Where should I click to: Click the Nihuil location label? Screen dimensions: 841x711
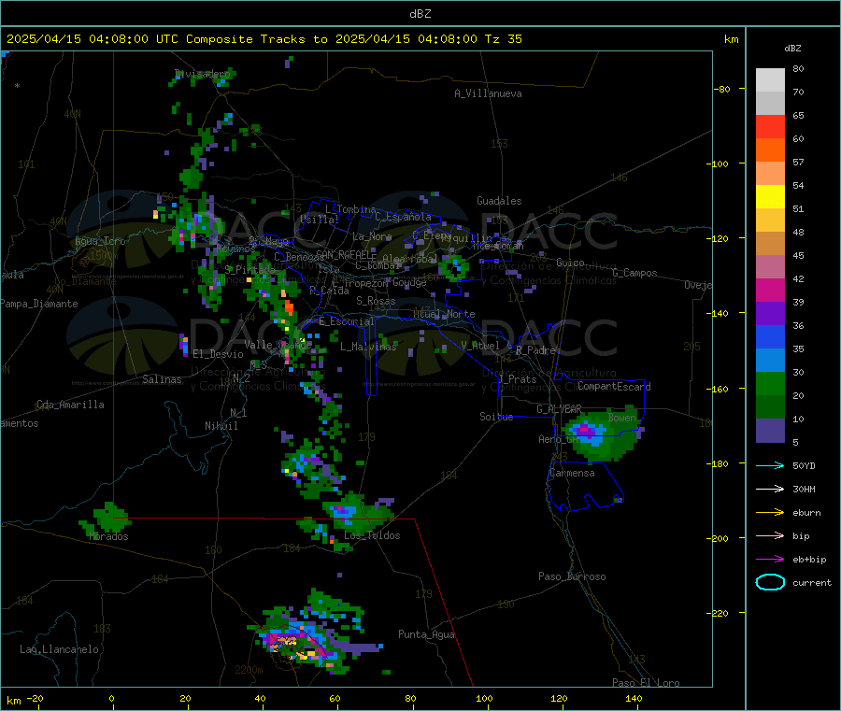pyautogui.click(x=221, y=426)
